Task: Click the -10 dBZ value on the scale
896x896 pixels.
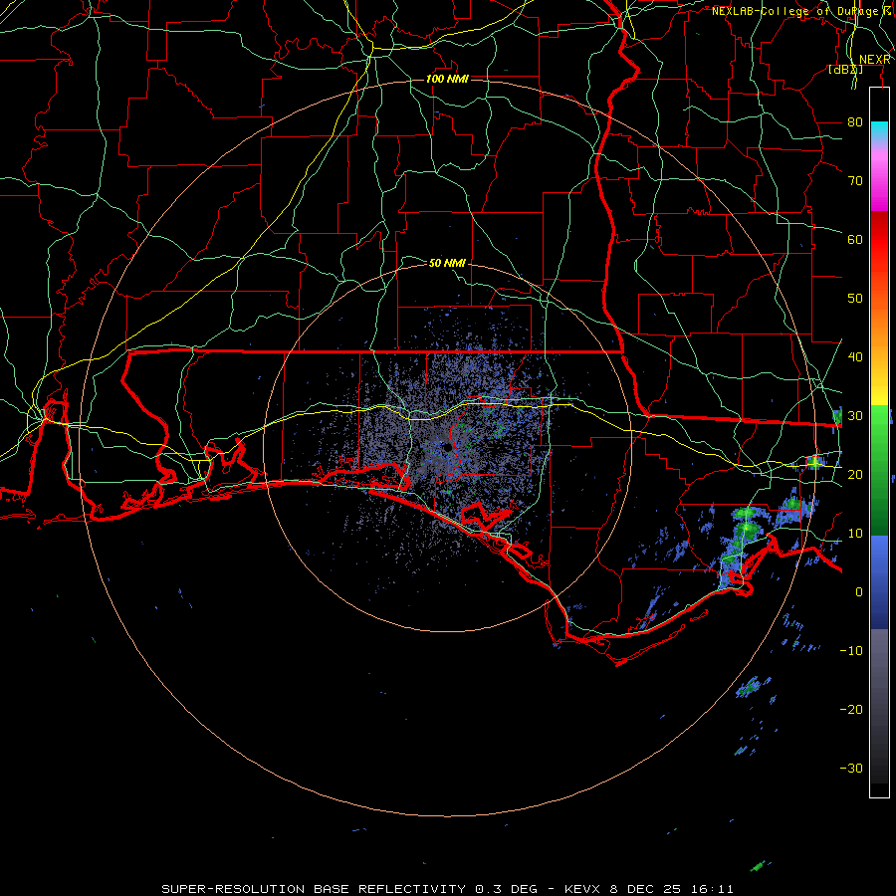Action: (851, 650)
